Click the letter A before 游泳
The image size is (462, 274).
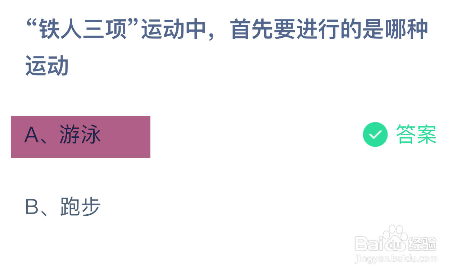point(31,135)
